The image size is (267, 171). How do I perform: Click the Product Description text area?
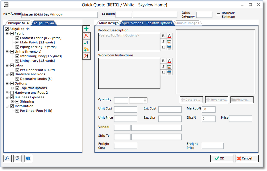[129, 42]
